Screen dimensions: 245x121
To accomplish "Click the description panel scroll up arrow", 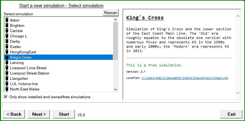I will coord(238,16).
